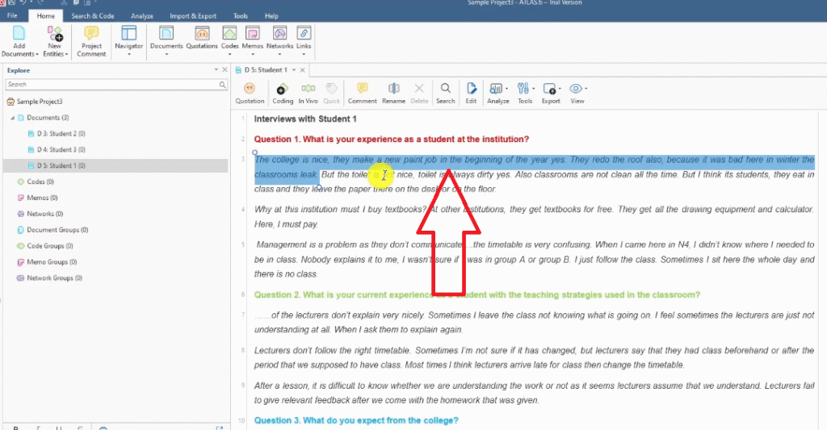This screenshot has height=430, width=827.
Task: Open the Search magnifier in document toolbar
Action: pos(445,93)
